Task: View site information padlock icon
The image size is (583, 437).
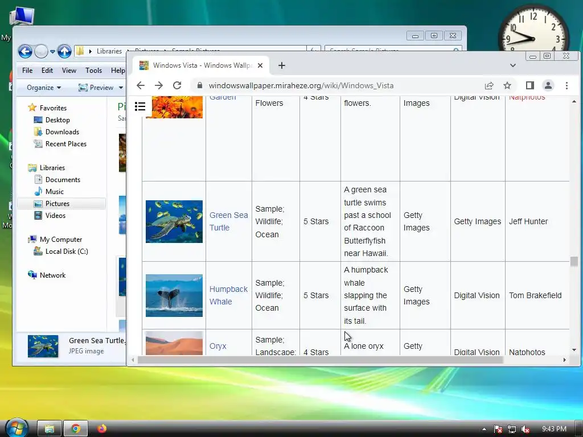Action: click(x=200, y=85)
